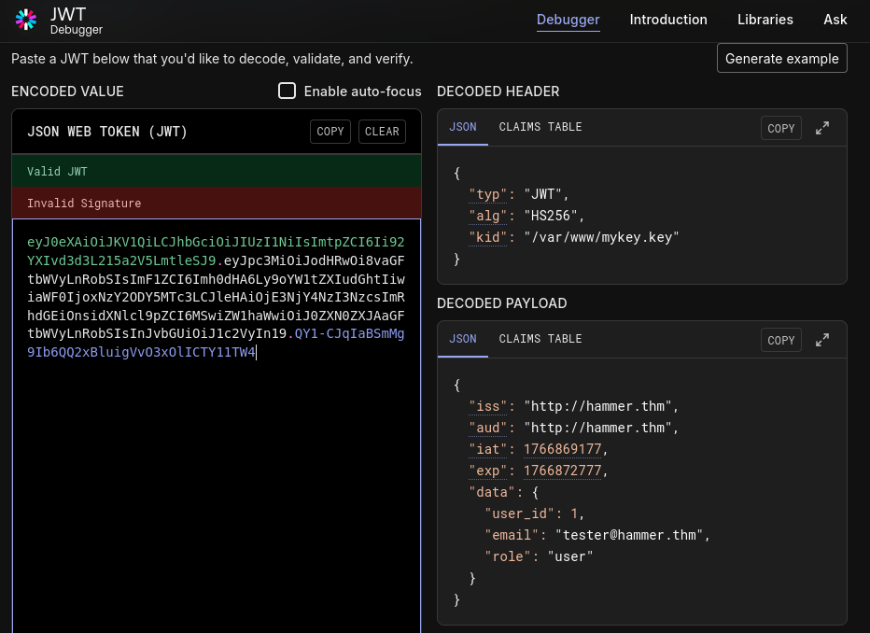Click the Invalid Signature status banner
This screenshot has height=633, width=870.
pos(217,203)
